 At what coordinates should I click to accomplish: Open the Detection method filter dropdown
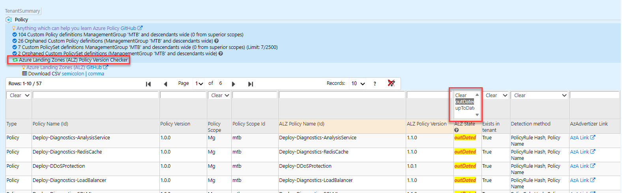click(539, 96)
